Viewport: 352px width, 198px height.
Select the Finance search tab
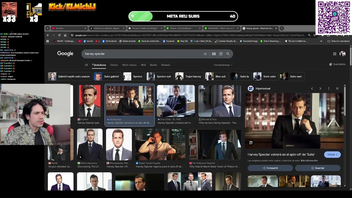[x=166, y=65]
